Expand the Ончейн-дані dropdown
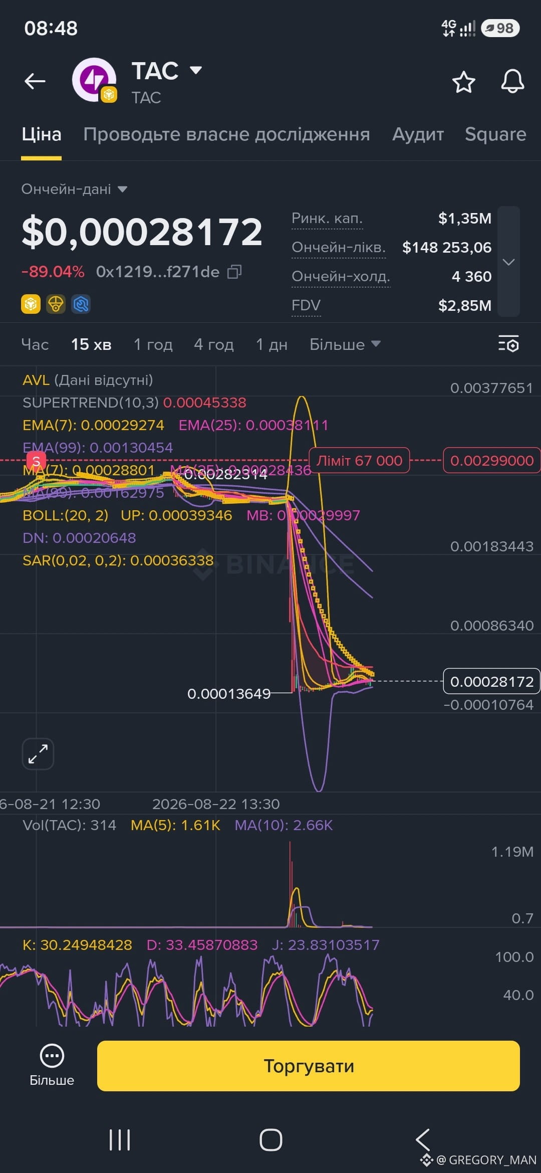 click(x=74, y=189)
